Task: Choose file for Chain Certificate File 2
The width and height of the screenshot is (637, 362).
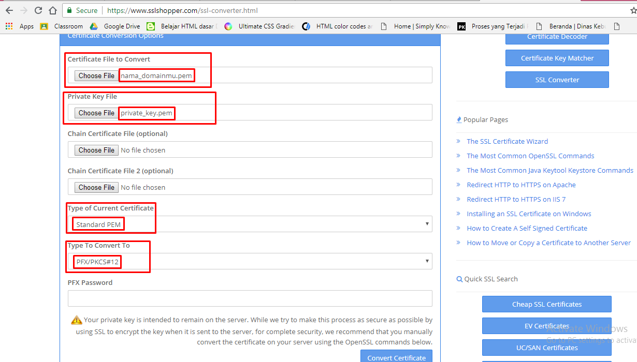Action: pos(96,187)
